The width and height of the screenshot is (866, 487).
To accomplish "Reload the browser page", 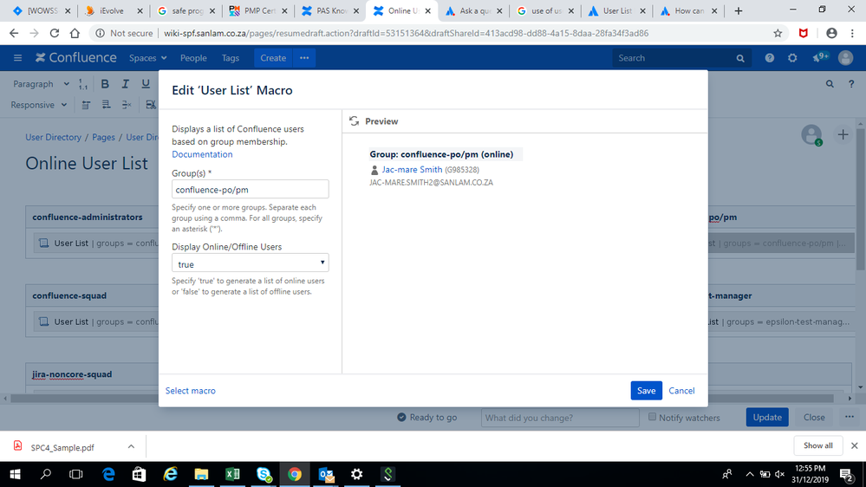I will coord(54,33).
